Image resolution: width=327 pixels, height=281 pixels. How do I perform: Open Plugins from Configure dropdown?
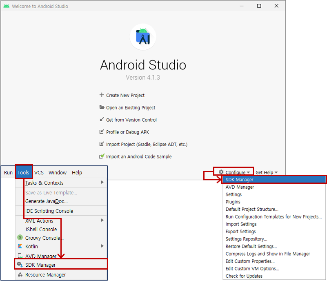274,202
